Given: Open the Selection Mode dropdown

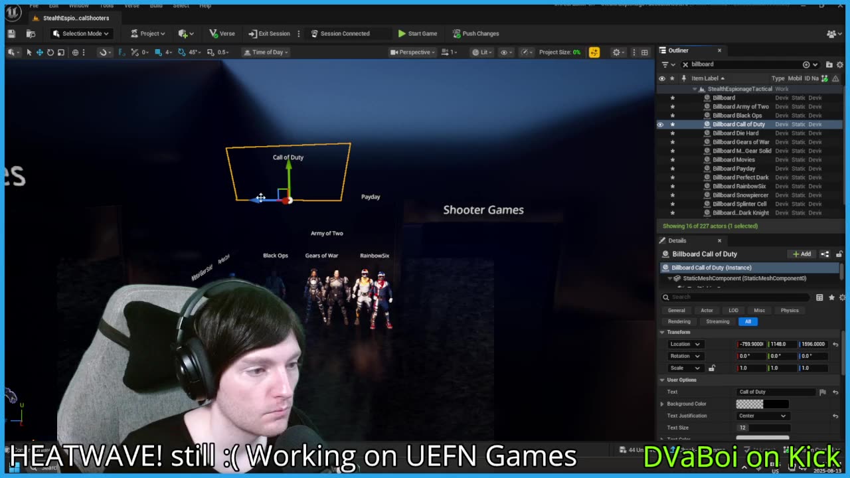Looking at the screenshot, I should point(80,33).
